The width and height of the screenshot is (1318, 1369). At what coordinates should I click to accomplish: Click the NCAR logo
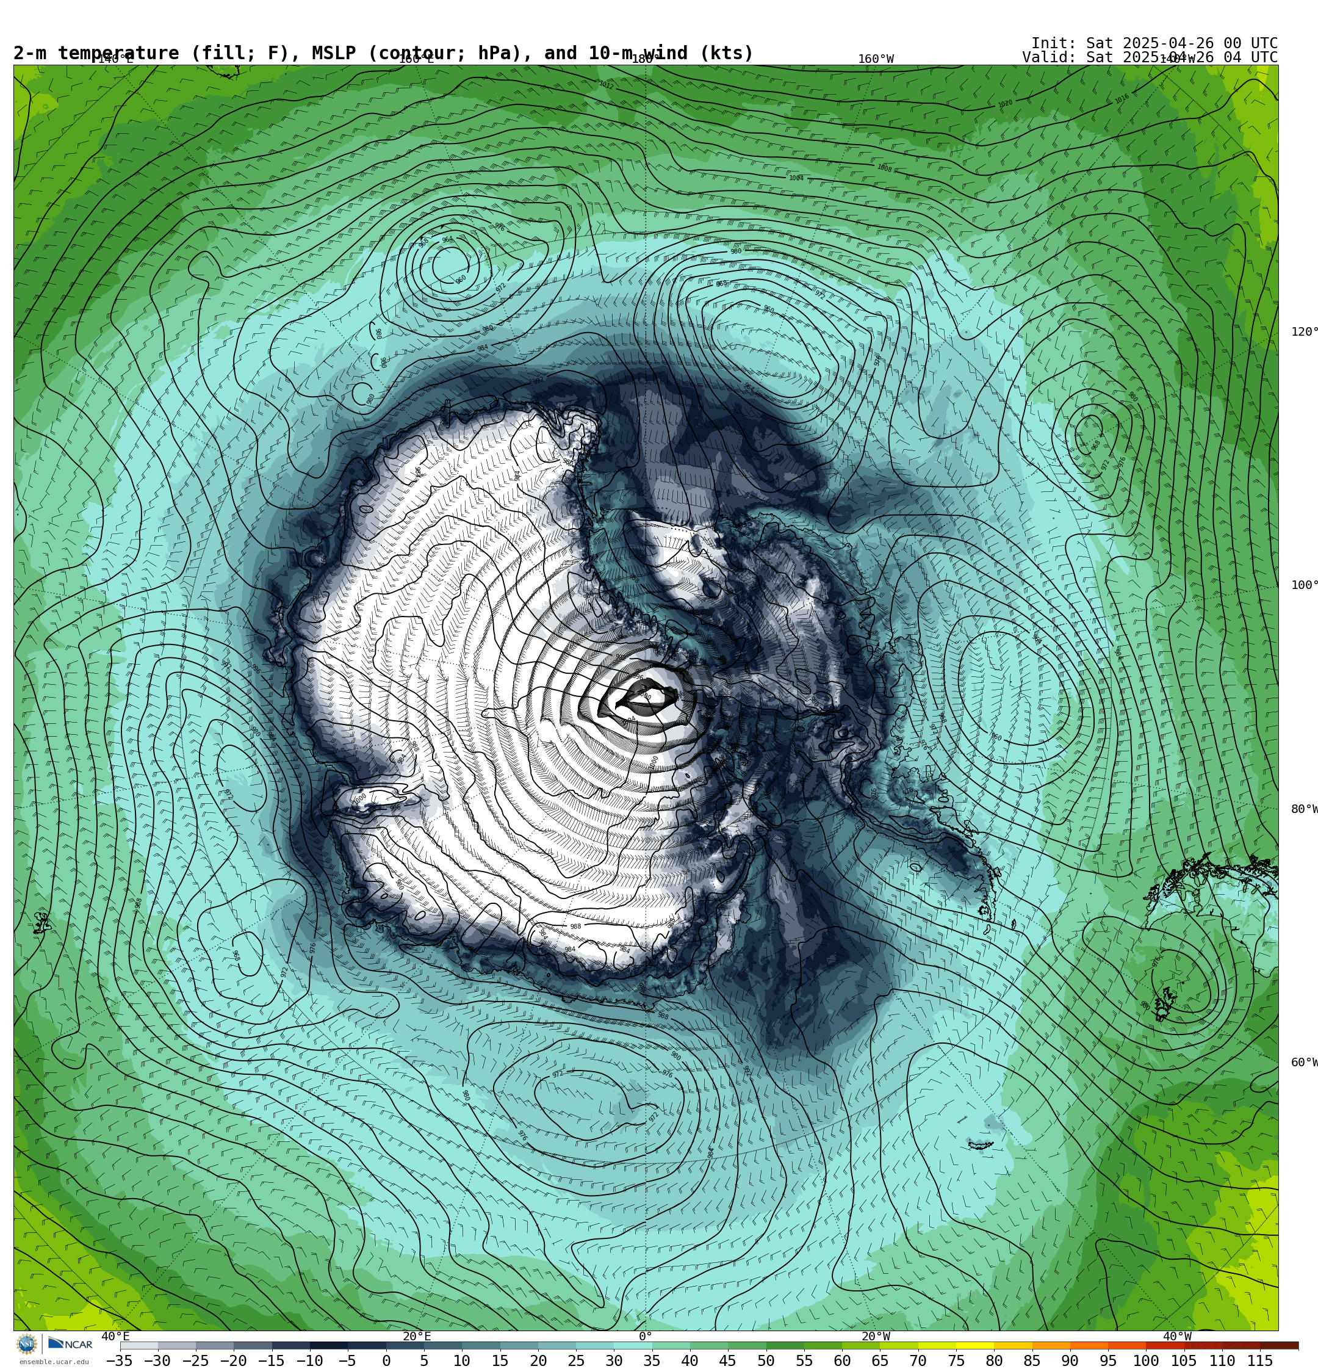71,1344
